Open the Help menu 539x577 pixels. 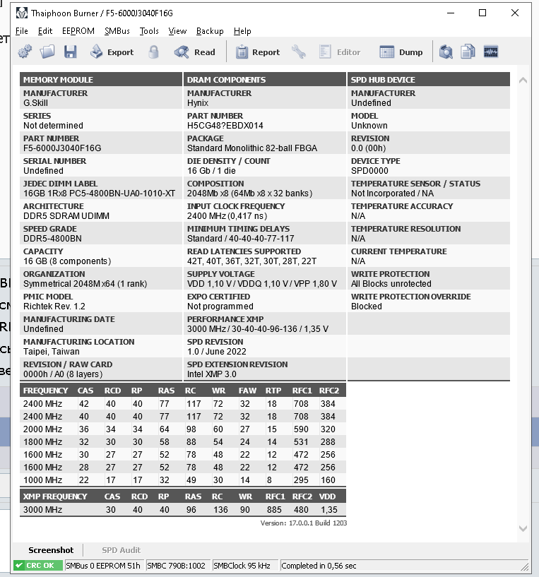point(242,31)
